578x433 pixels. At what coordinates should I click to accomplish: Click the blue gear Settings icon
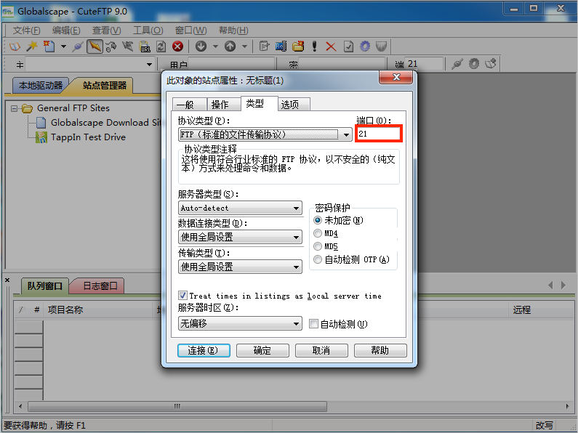[365, 46]
